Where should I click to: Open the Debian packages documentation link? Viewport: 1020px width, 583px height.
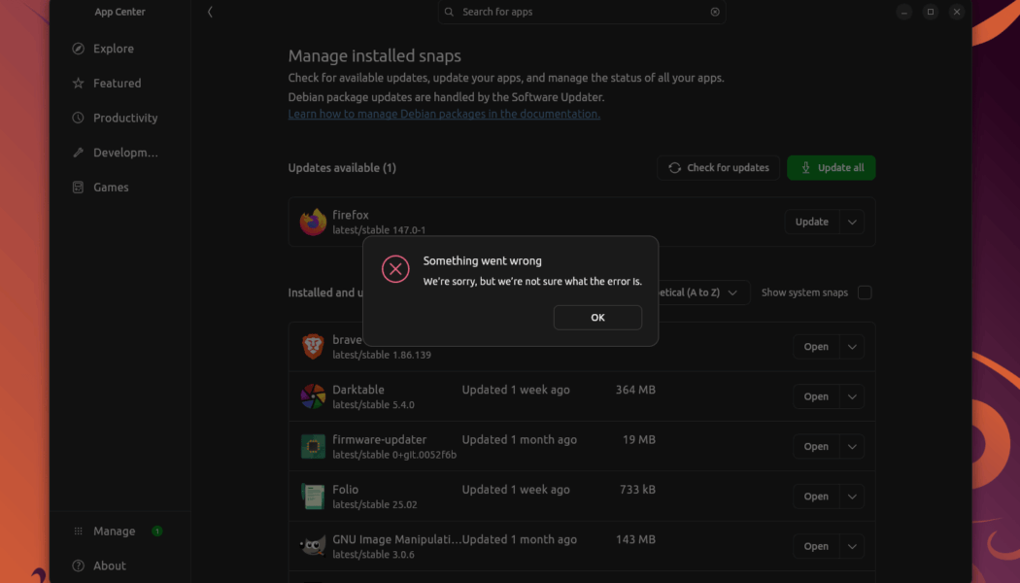pyautogui.click(x=444, y=114)
